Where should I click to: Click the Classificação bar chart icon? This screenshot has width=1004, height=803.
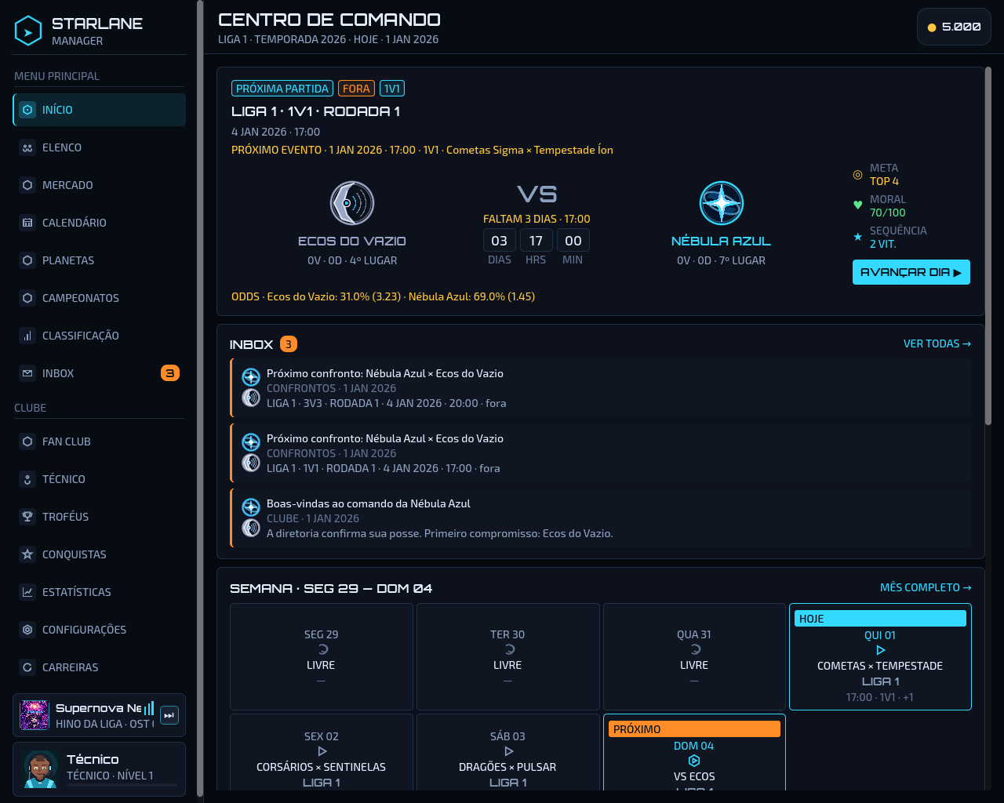pyautogui.click(x=27, y=336)
